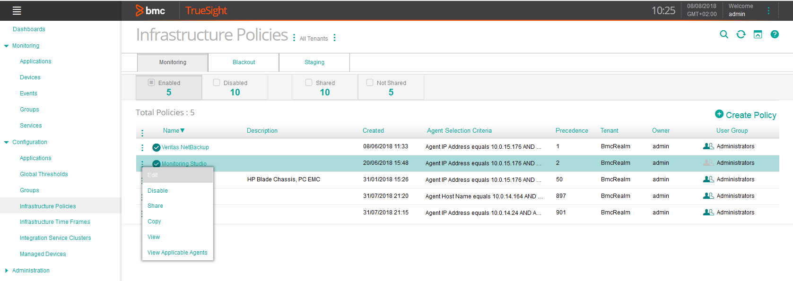Choose View Applicable Agents menu entry
793x281 pixels.
[178, 253]
